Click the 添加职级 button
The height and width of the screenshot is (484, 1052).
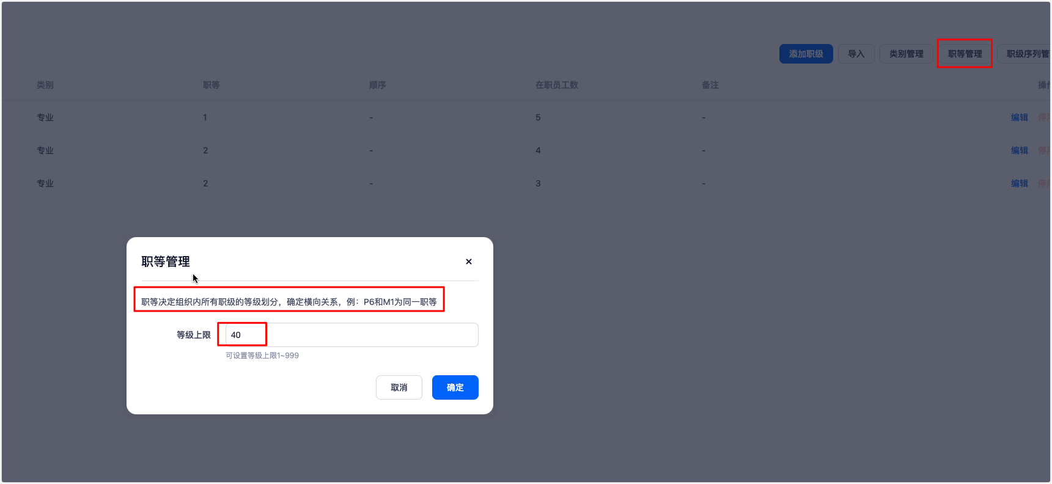[x=806, y=54]
